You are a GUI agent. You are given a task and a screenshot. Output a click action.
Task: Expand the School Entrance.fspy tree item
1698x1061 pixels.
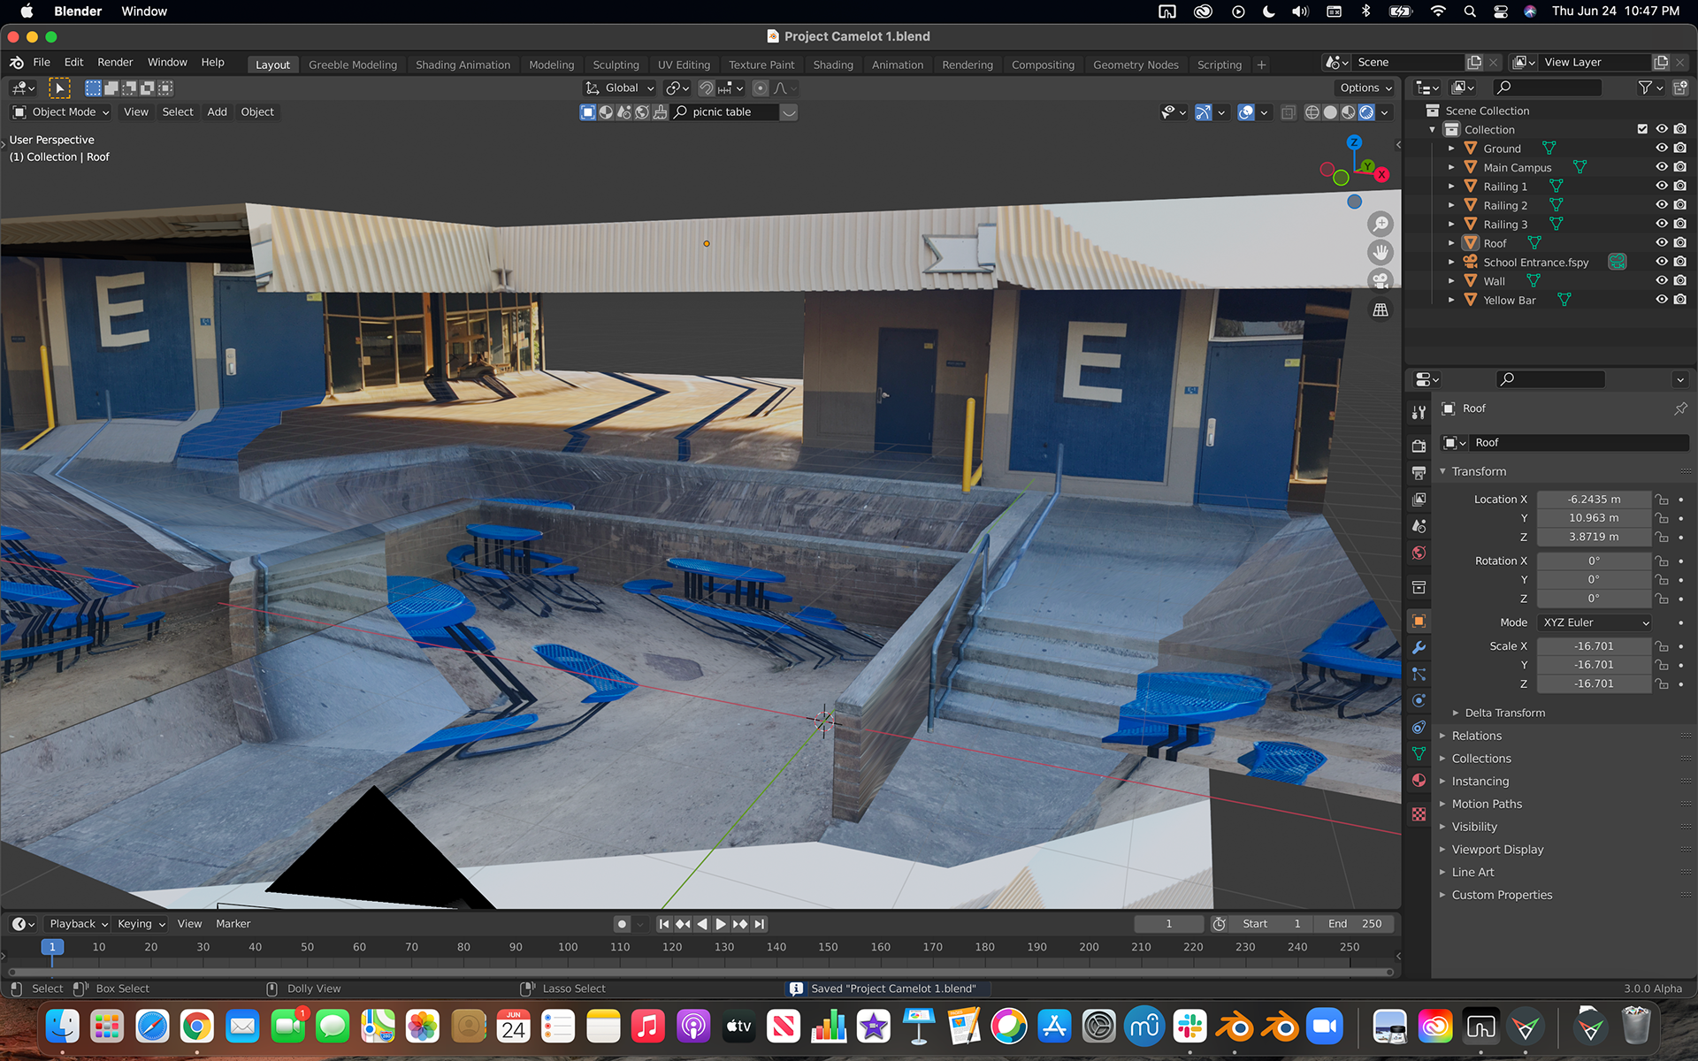(1451, 262)
